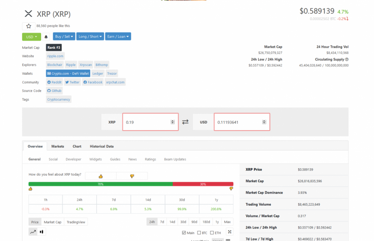Image resolution: width=374 pixels, height=241 pixels.
Task: Expand the chart to fullscreen
Action: pos(229,231)
